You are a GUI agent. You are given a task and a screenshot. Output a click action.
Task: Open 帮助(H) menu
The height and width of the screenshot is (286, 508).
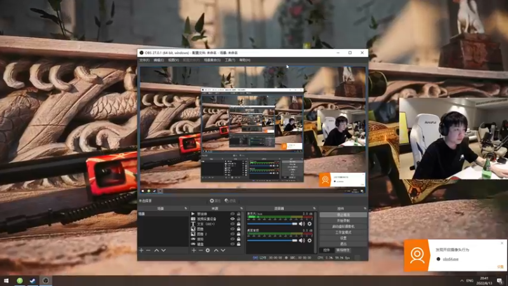pos(244,60)
